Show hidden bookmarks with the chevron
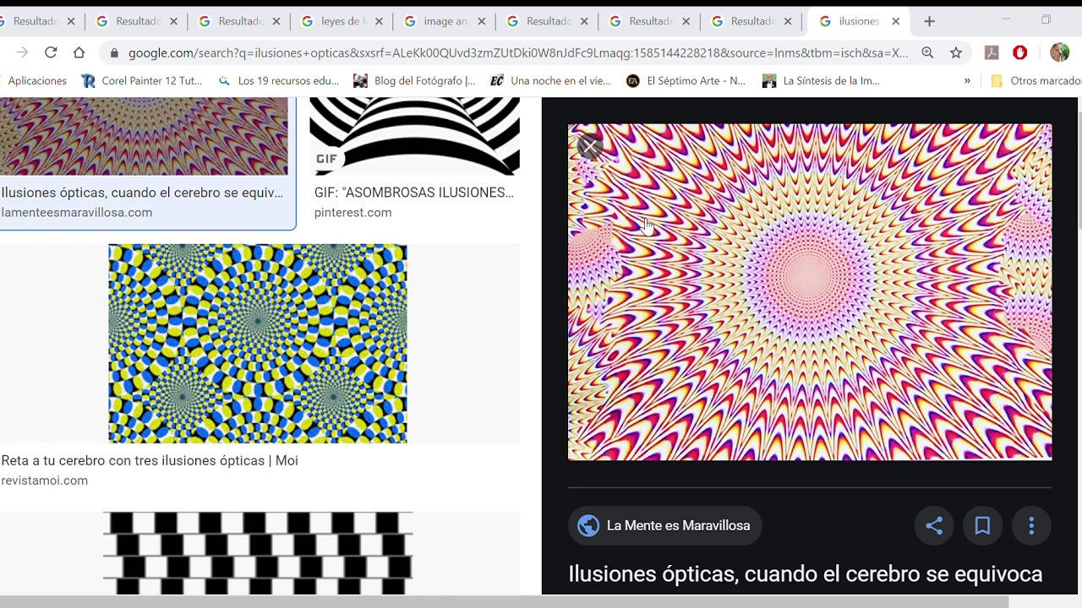This screenshot has height=608, width=1082. pos(967,81)
